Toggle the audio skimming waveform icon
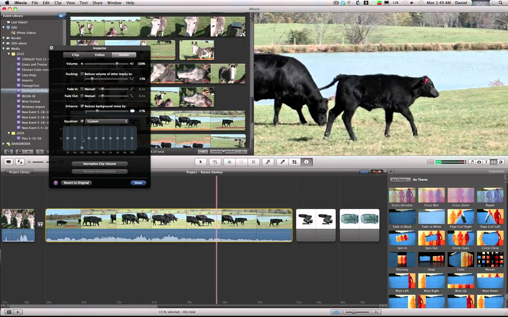Viewport: 508px width, 317px height. coord(430,162)
